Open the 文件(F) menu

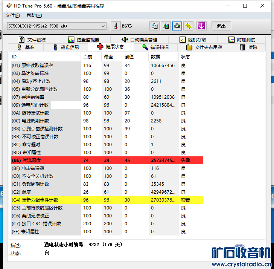pyautogui.click(x=12, y=15)
